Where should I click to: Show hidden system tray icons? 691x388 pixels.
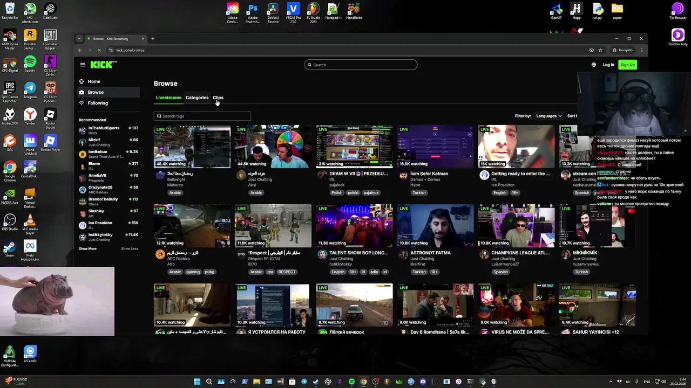(x=611, y=382)
